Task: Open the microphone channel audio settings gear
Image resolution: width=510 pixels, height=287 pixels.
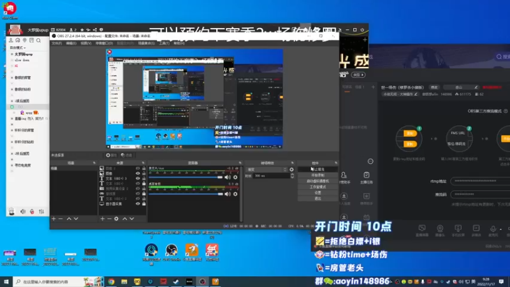Action: click(235, 177)
